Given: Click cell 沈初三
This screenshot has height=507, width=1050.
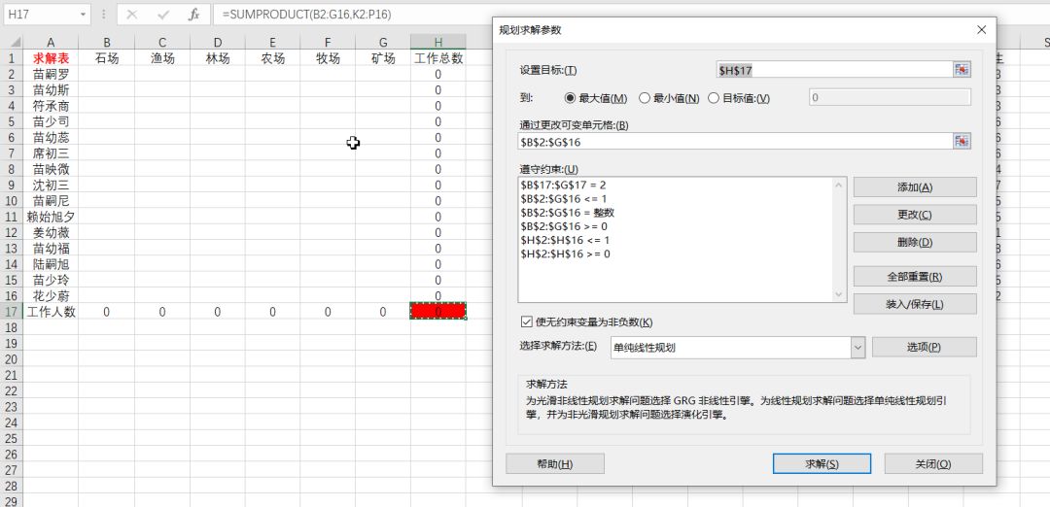Looking at the screenshot, I should [x=51, y=186].
